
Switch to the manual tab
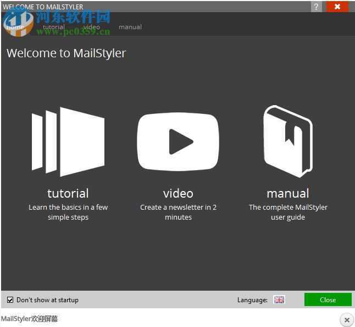pos(130,27)
